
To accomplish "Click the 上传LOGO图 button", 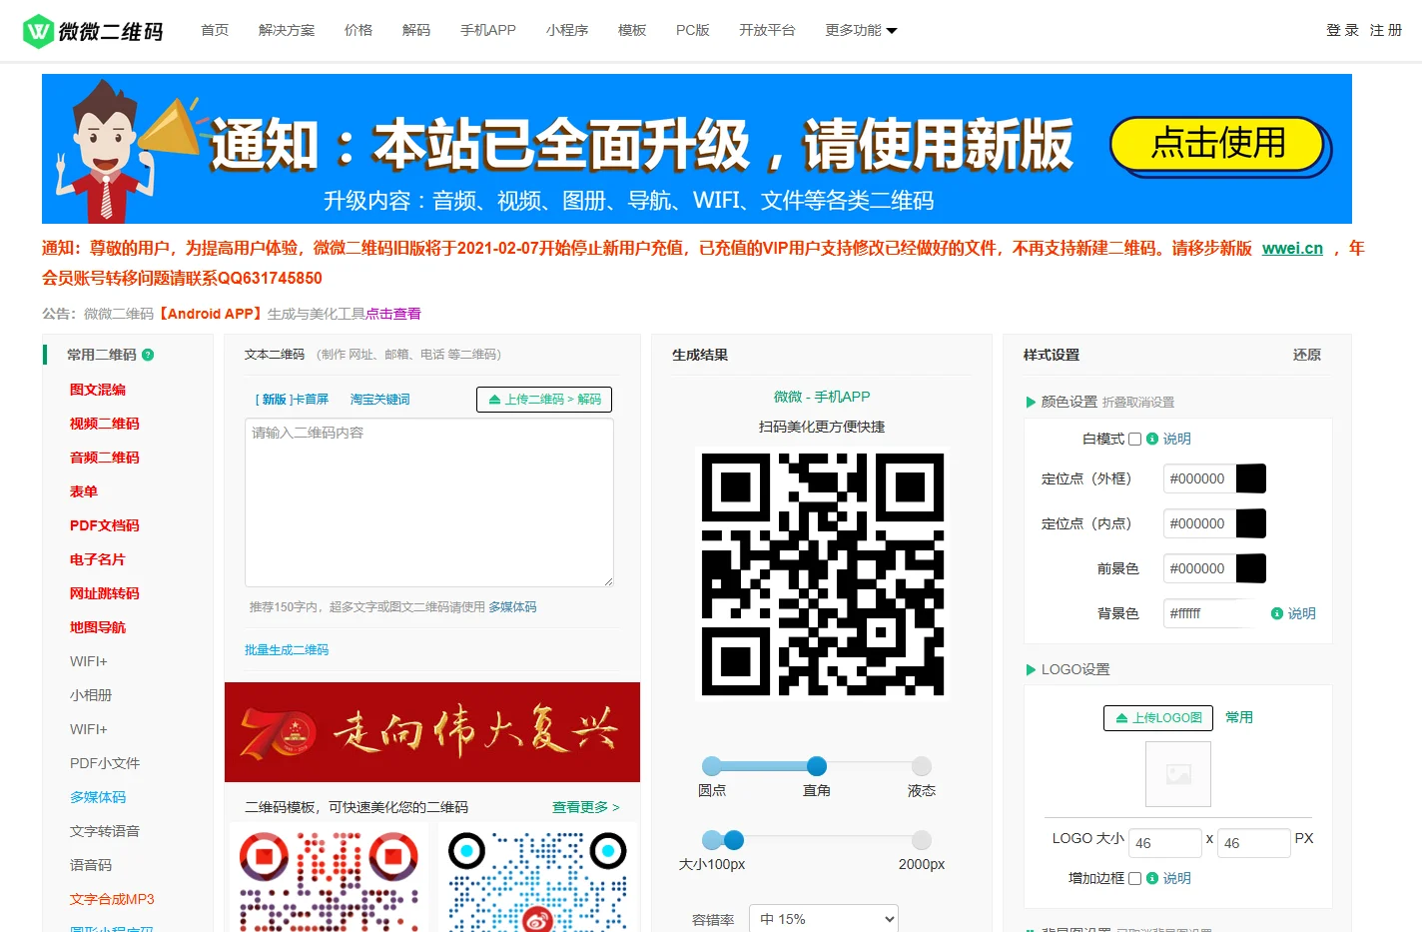I will pyautogui.click(x=1158, y=718).
